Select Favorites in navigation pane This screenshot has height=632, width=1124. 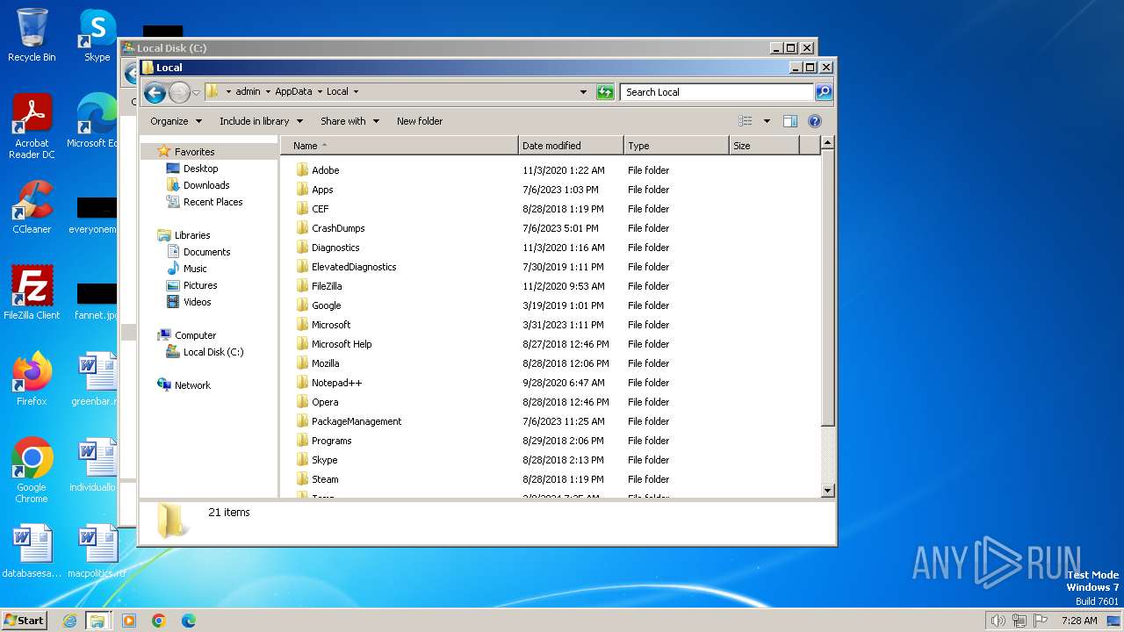tap(194, 152)
